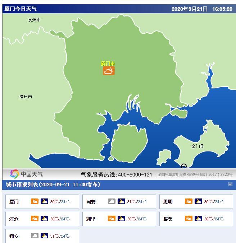Viewport: 236px width, 243px height.
Task: Open the 湖里 district forecast link
Action: point(91,219)
